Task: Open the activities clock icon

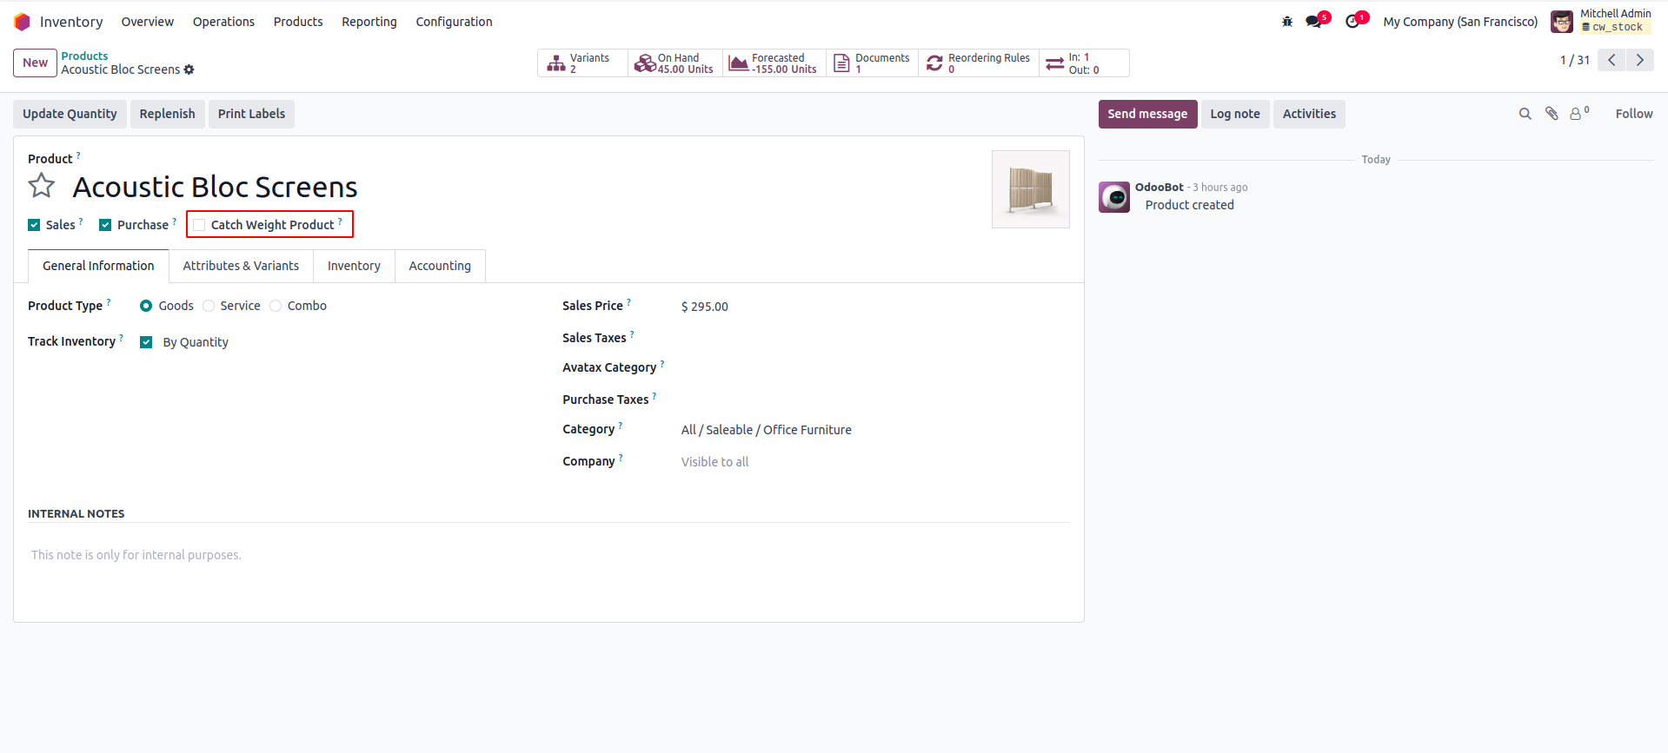Action: pyautogui.click(x=1353, y=22)
